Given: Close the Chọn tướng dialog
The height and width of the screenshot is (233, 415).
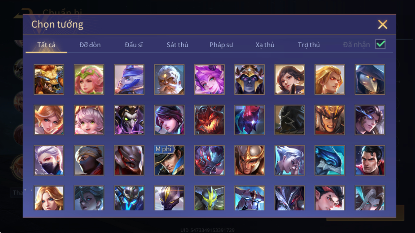Looking at the screenshot, I should (x=382, y=24).
